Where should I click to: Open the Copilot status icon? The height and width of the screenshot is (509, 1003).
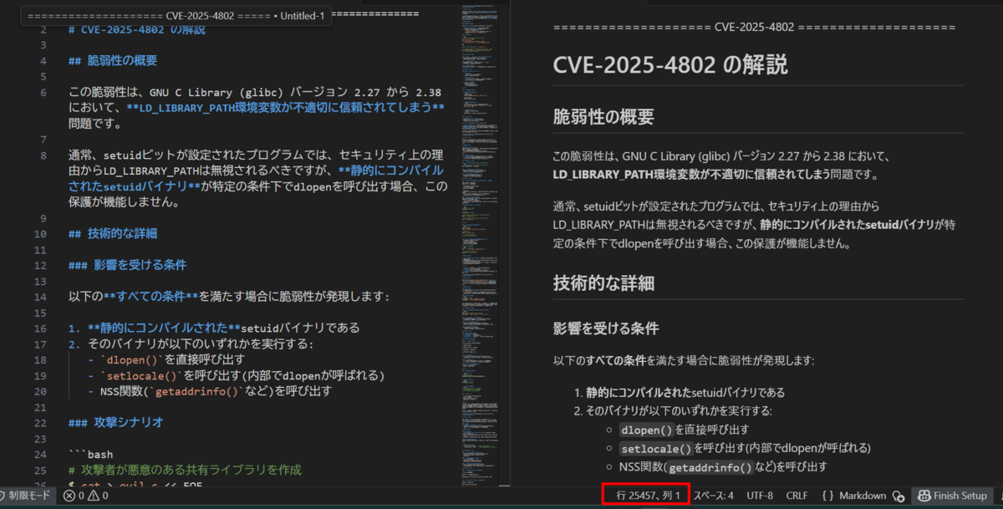(899, 496)
